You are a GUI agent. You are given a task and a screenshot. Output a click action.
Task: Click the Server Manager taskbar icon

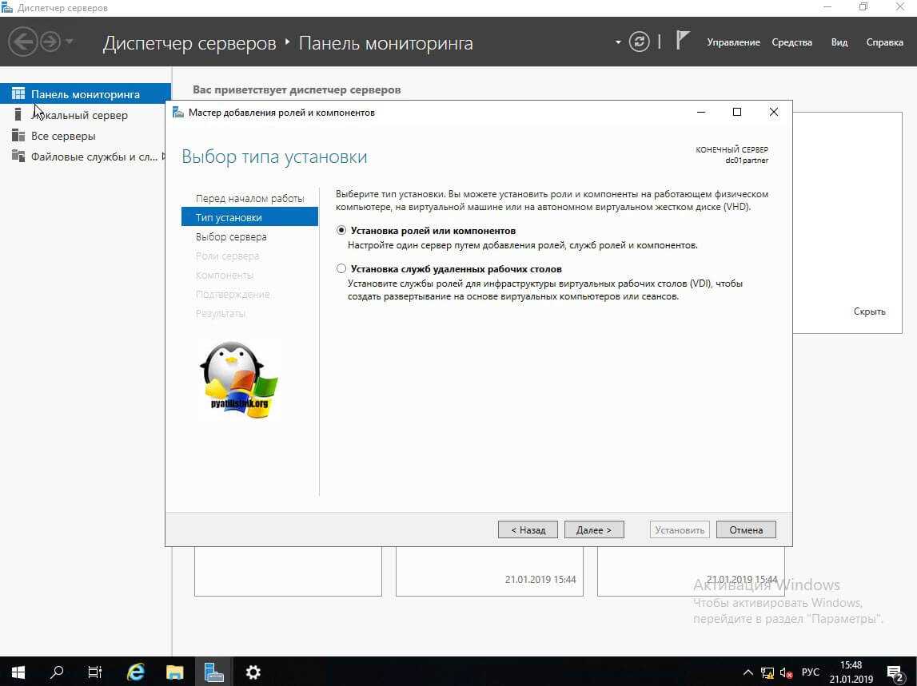pyautogui.click(x=213, y=672)
